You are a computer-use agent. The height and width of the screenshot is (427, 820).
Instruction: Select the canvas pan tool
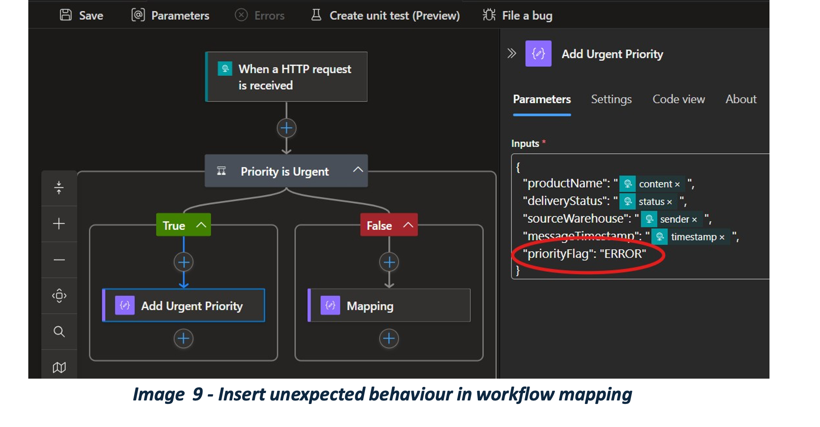tap(59, 296)
